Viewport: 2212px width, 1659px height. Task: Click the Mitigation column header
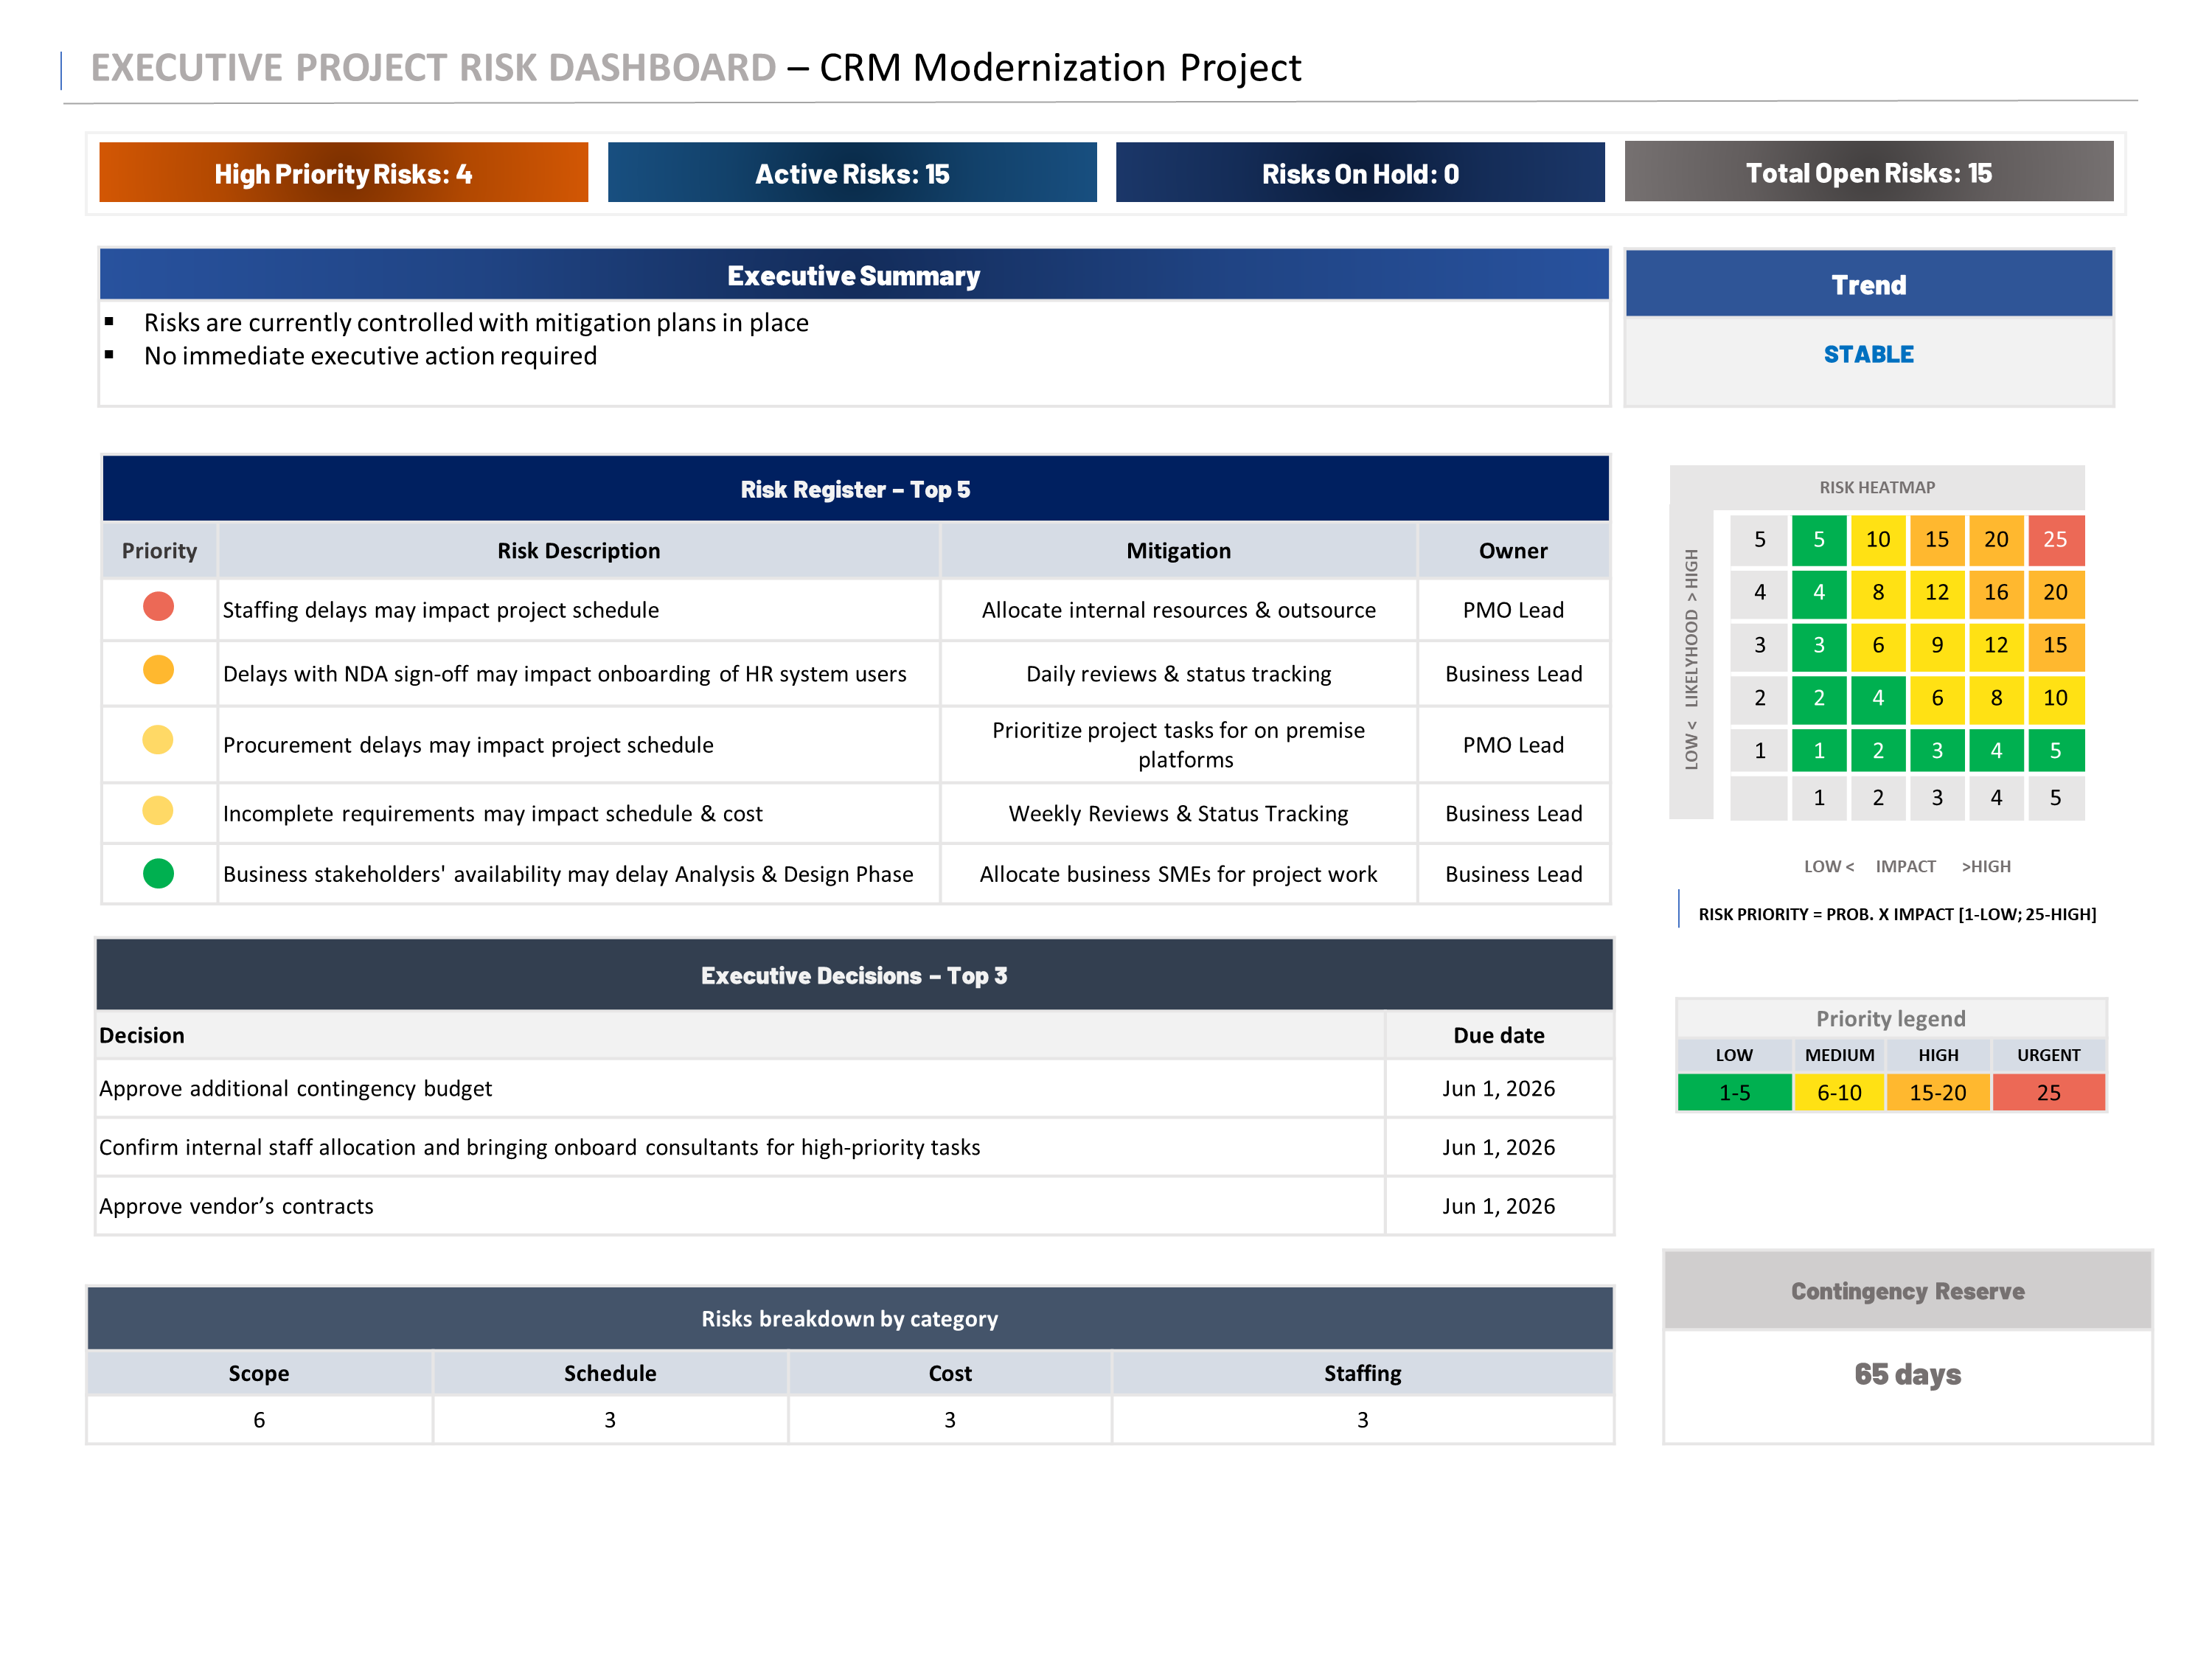coord(1178,550)
